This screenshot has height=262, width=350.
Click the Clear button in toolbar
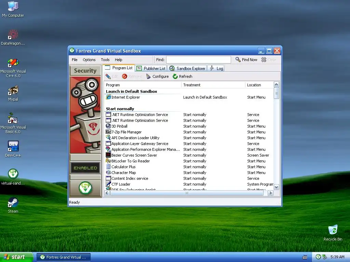click(269, 60)
